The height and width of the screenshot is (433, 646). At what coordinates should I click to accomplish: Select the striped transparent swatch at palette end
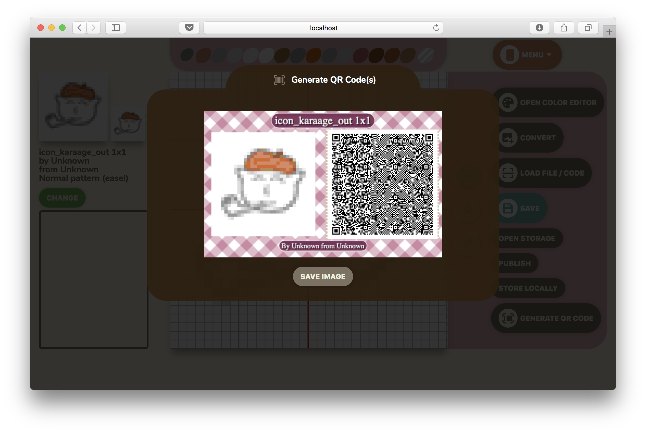(x=426, y=55)
